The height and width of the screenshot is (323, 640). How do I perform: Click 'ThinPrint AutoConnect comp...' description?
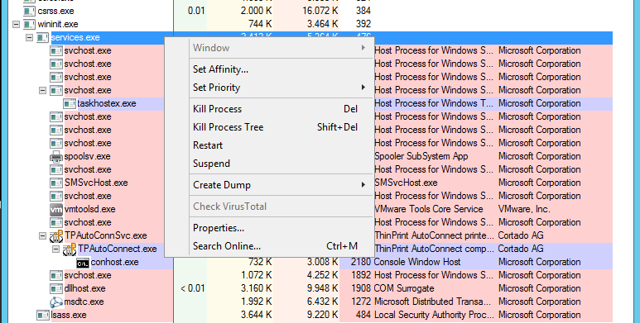point(435,249)
